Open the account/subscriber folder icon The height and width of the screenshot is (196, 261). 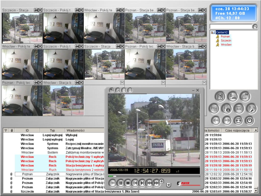[x=239, y=108]
